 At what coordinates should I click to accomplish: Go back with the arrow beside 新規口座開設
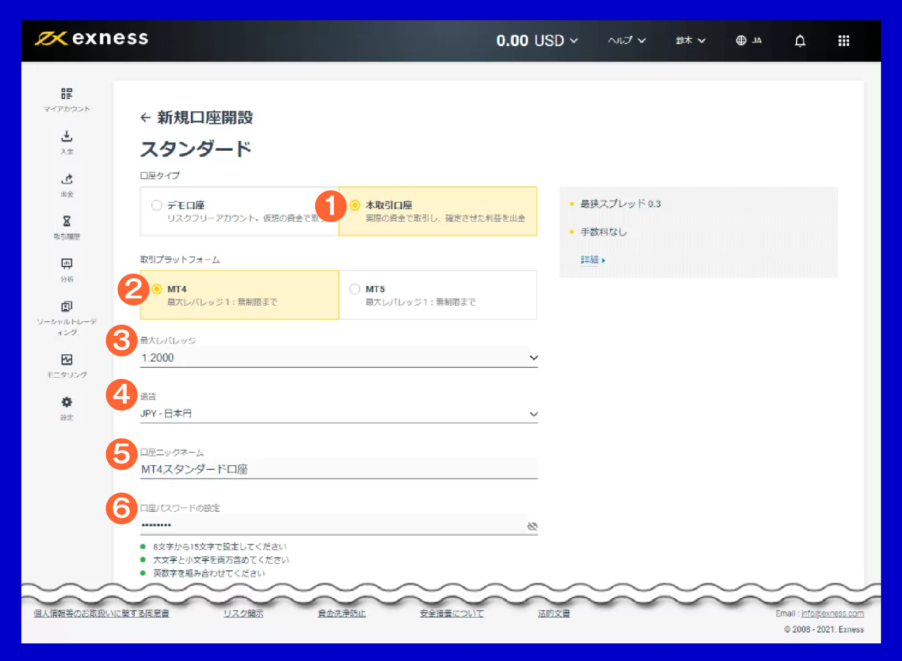coord(146,118)
